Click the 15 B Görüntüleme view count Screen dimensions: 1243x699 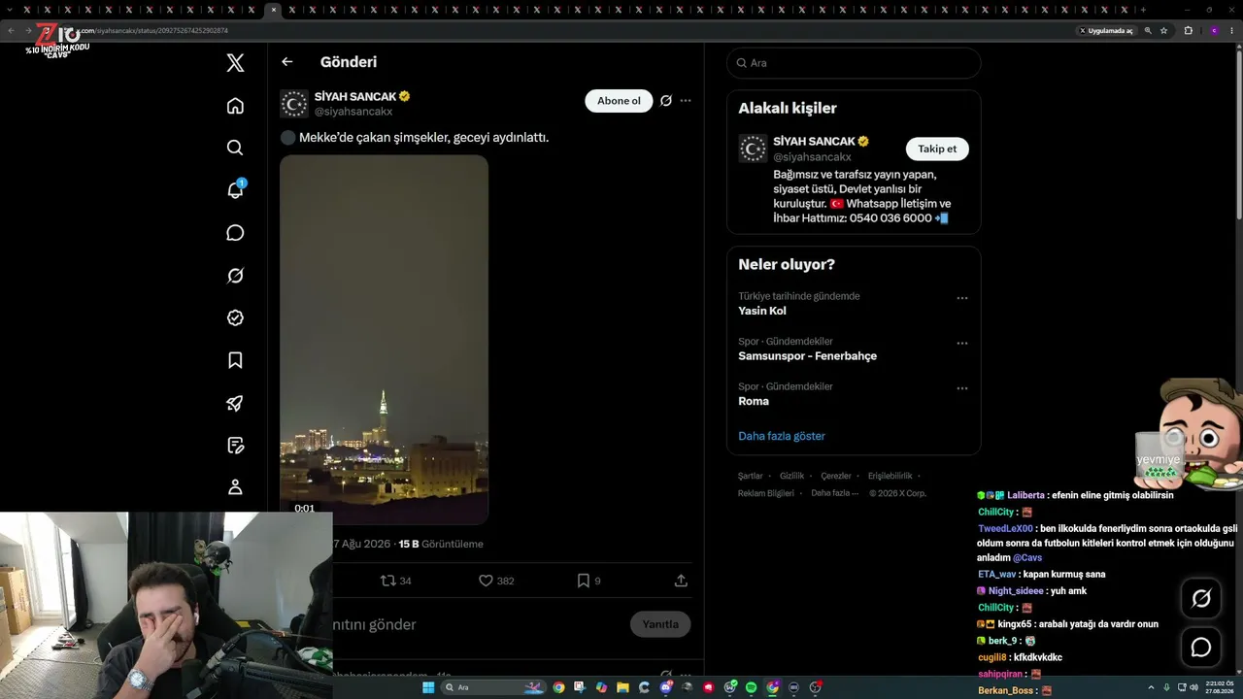441,544
